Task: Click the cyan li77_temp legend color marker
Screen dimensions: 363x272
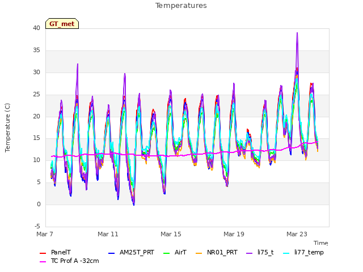Action: (x=286, y=253)
